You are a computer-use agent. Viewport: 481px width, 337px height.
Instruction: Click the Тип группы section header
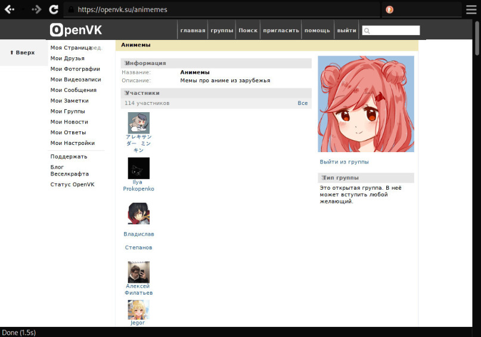pyautogui.click(x=366, y=178)
